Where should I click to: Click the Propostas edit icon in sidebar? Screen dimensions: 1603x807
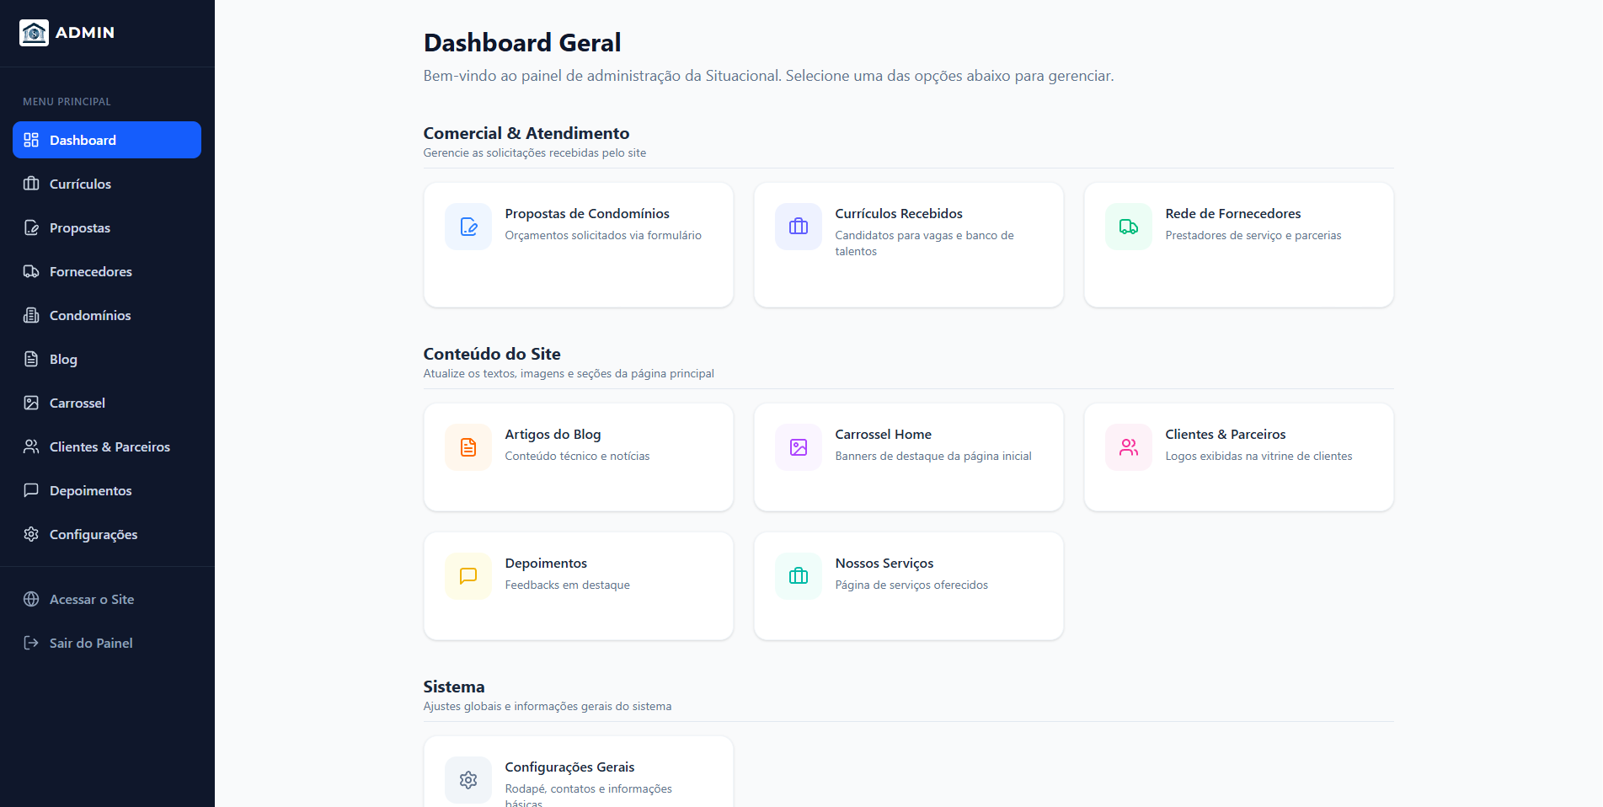point(31,227)
